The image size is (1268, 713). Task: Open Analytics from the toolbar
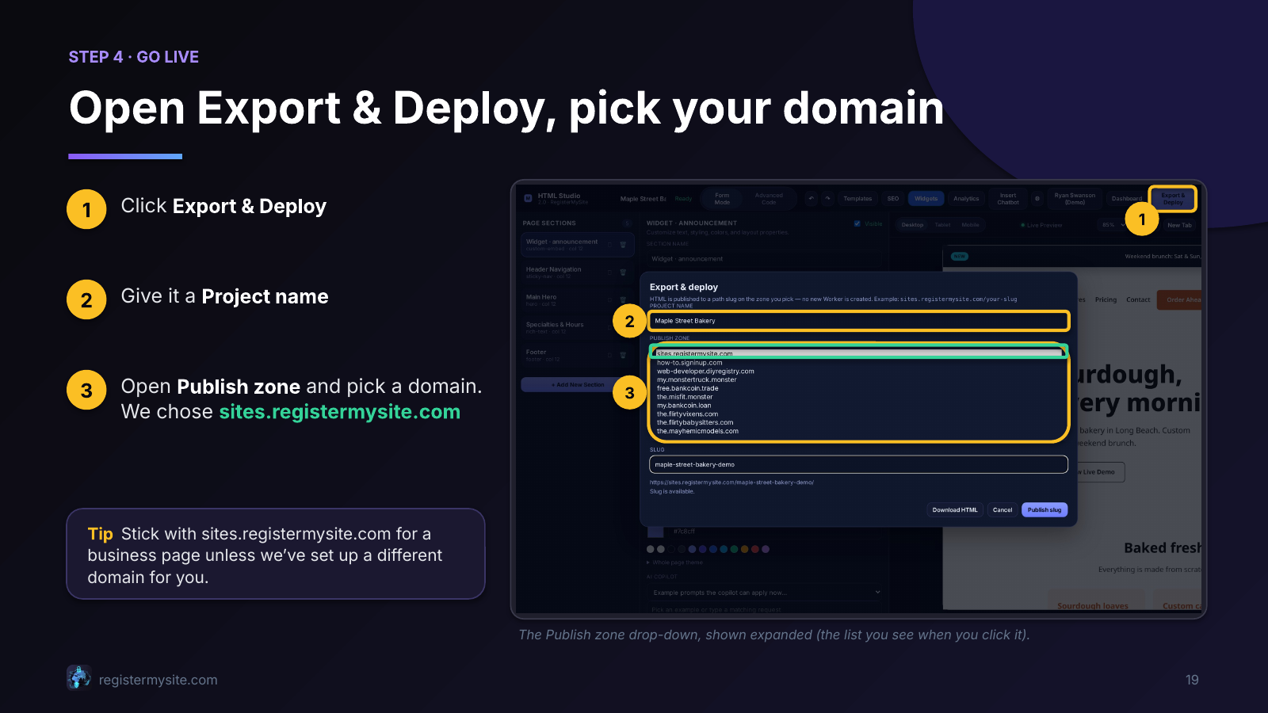tap(966, 199)
